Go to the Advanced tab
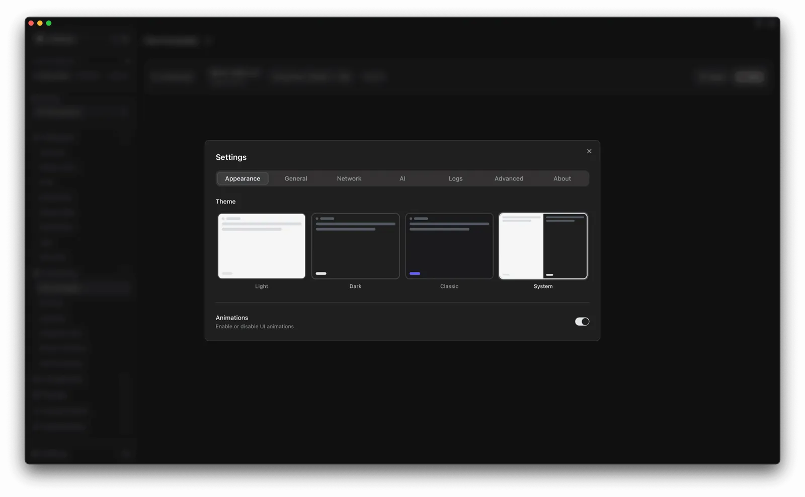The width and height of the screenshot is (805, 497). [509, 178]
